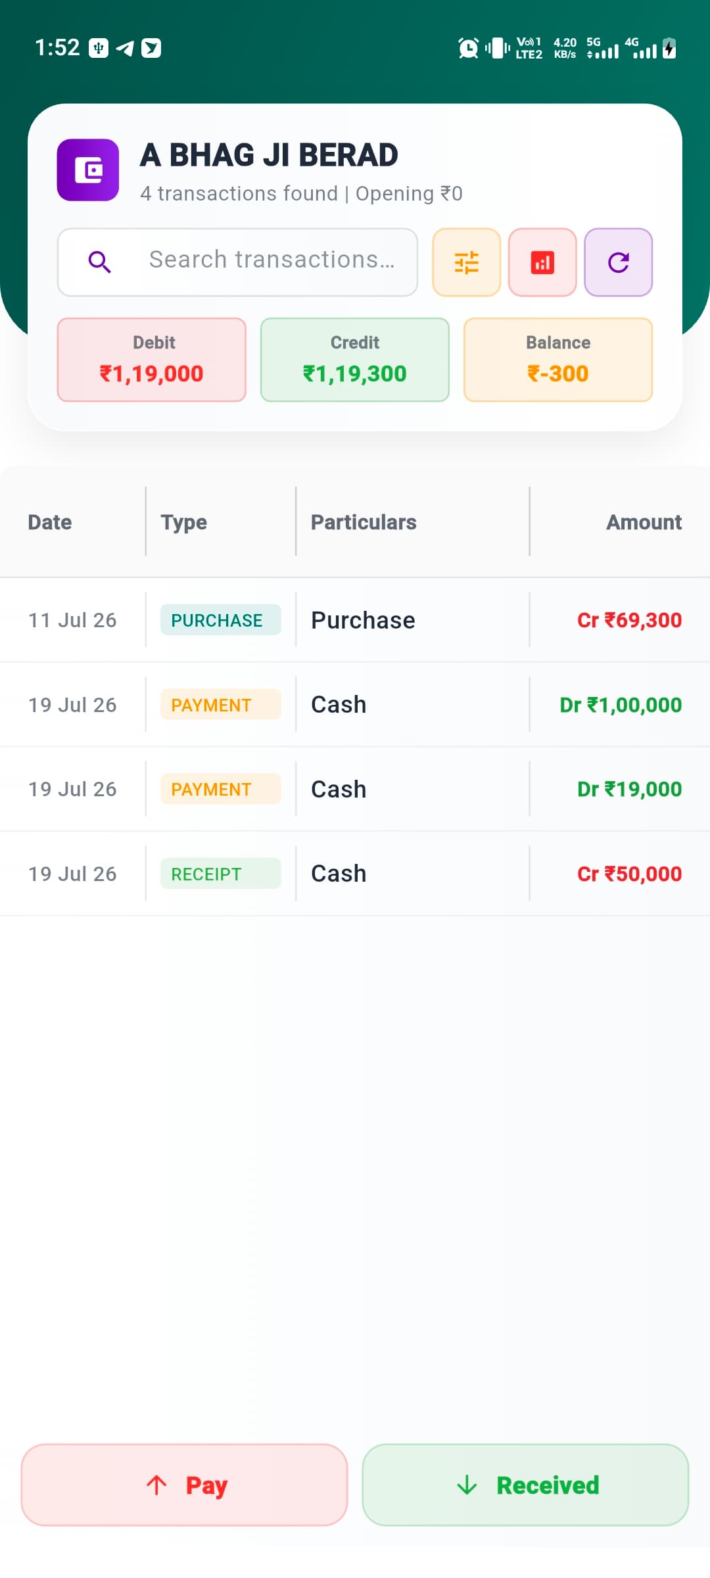Tap the alarm icon in status bar
Image resolution: width=710 pixels, height=1578 pixels.
tap(468, 48)
